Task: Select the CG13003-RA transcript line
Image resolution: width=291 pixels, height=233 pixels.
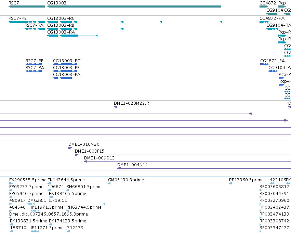Action: click(x=72, y=36)
